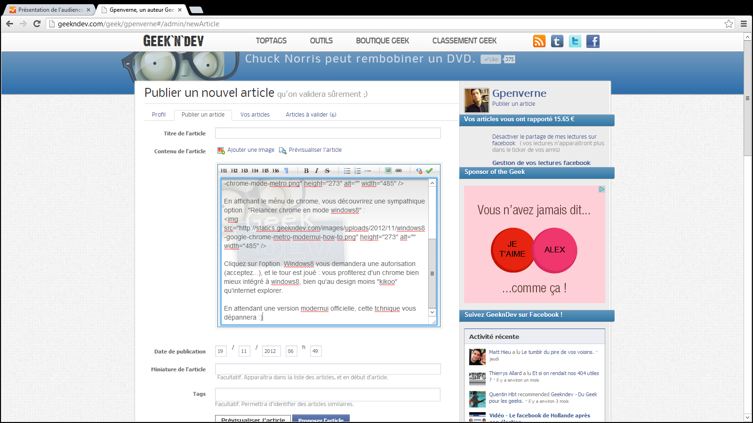This screenshot has width=753, height=423.
Task: Apply H3 heading in editor toolbar
Action: tap(244, 171)
